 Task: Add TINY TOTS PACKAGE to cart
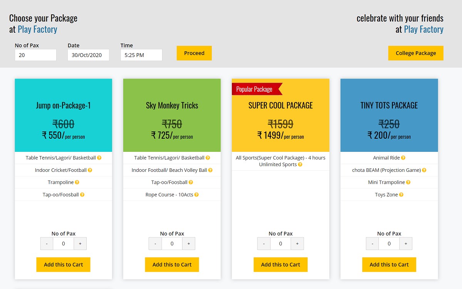pyautogui.click(x=389, y=265)
